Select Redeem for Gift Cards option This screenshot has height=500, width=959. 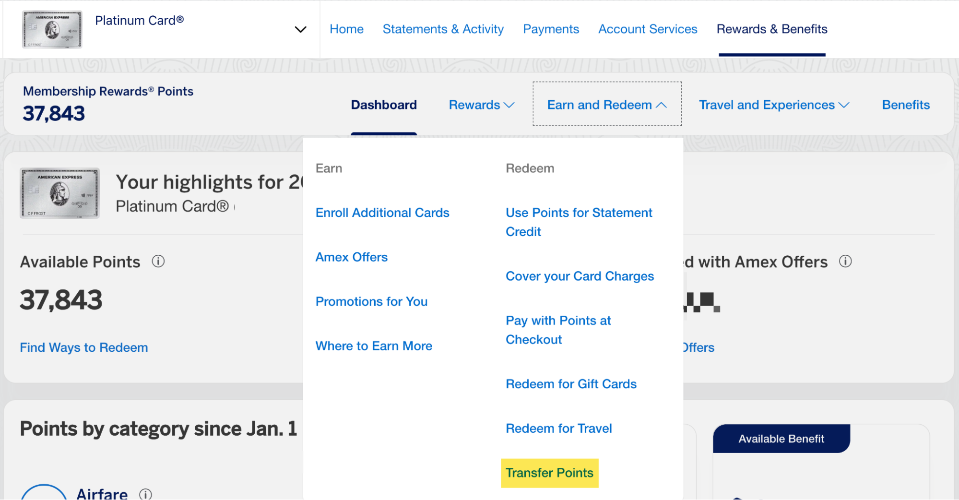coord(571,384)
